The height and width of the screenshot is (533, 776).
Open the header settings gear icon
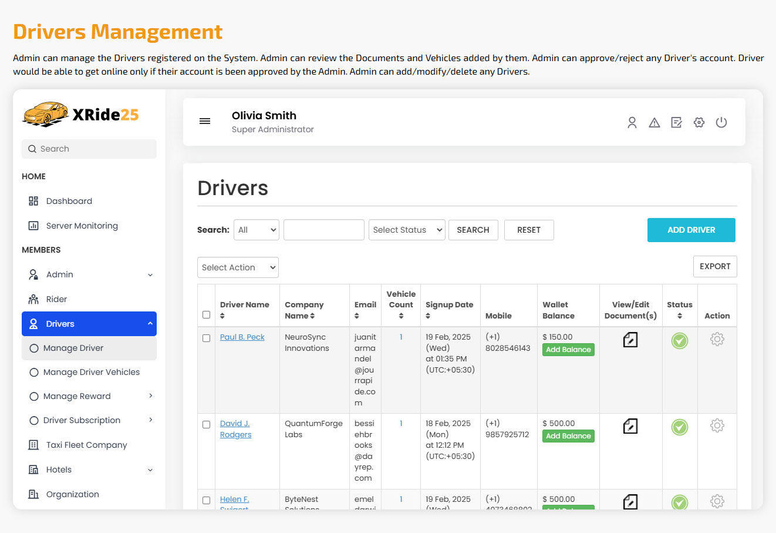pyautogui.click(x=699, y=122)
